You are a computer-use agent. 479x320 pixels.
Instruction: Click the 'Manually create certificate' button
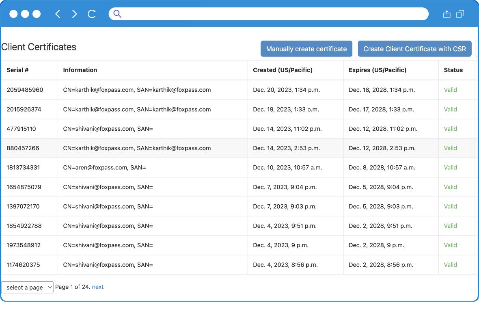306,48
